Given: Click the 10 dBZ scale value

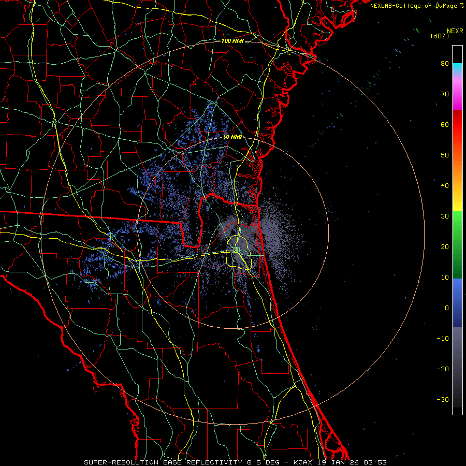Looking at the screenshot, I should click(x=445, y=278).
